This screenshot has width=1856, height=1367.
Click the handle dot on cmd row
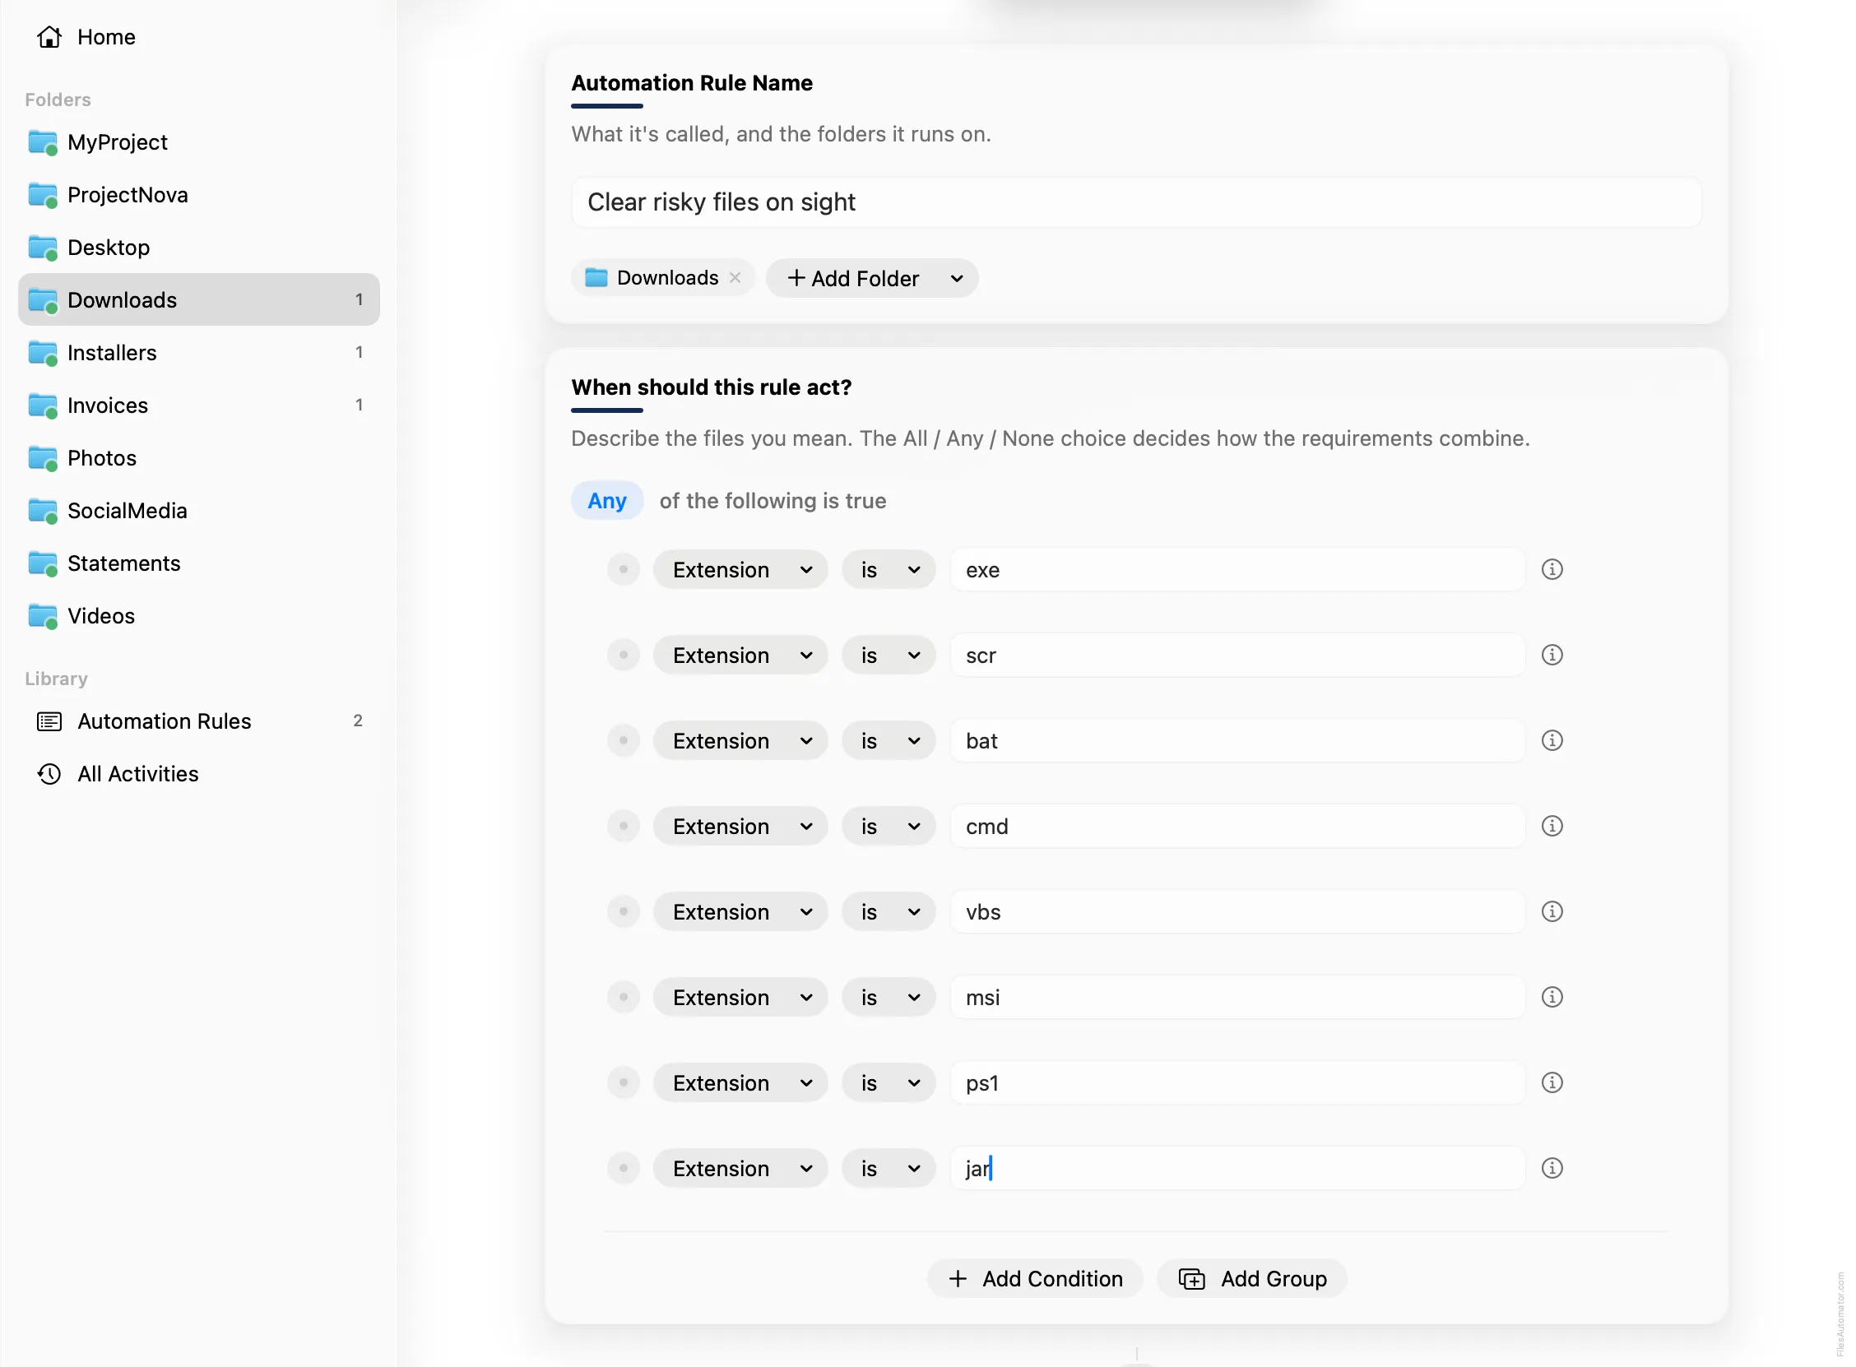(x=623, y=826)
